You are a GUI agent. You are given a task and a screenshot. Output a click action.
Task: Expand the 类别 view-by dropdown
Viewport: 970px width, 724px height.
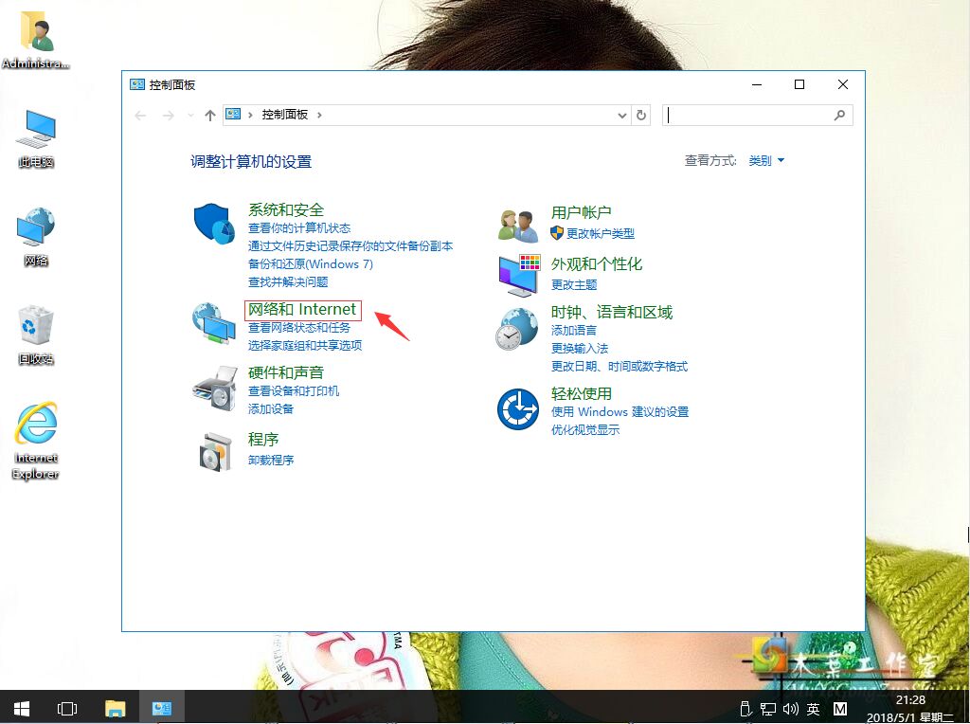tap(766, 161)
